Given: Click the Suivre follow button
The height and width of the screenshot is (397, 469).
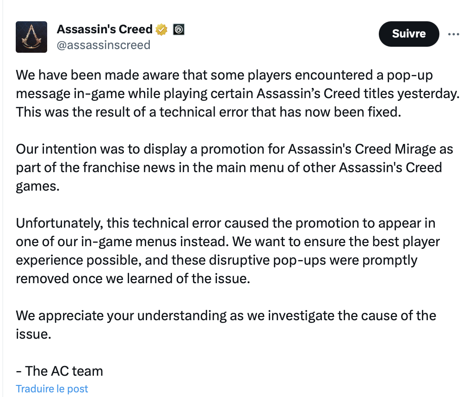Looking at the screenshot, I should coord(409,34).
